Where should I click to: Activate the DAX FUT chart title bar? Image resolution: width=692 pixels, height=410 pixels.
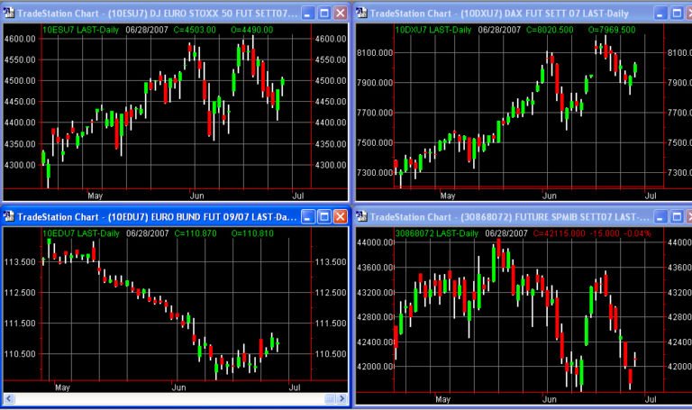505,13
